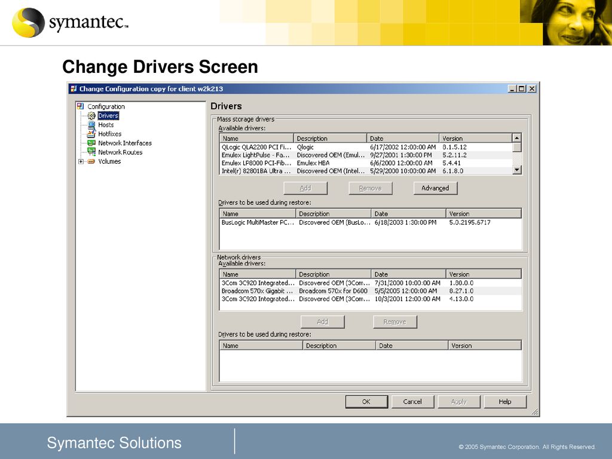Click date cell 6/17/2002 12:00:00 AM

coord(403,147)
